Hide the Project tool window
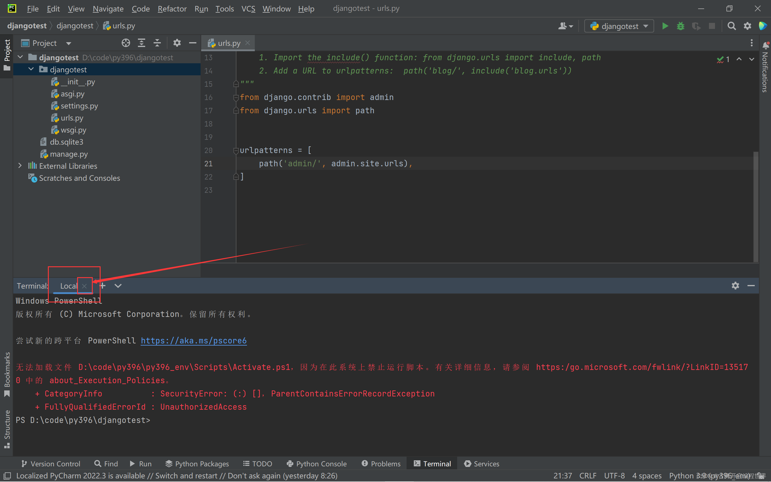This screenshot has width=771, height=482. (192, 43)
